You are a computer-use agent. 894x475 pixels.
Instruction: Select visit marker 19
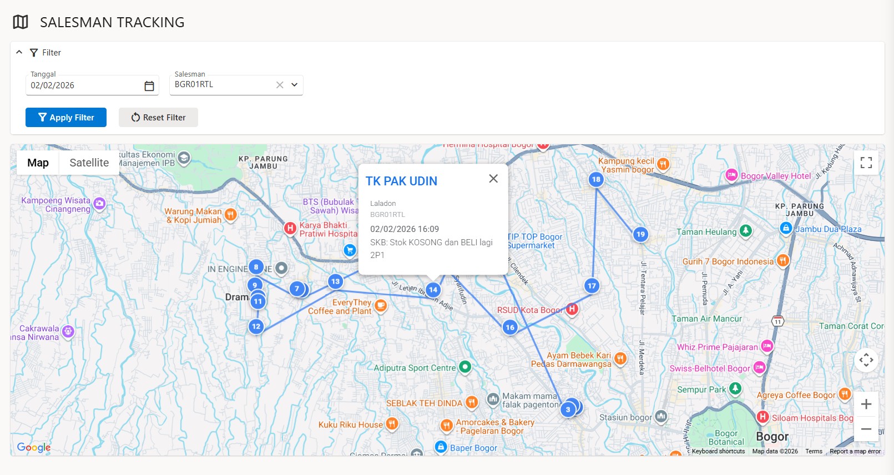[640, 234]
